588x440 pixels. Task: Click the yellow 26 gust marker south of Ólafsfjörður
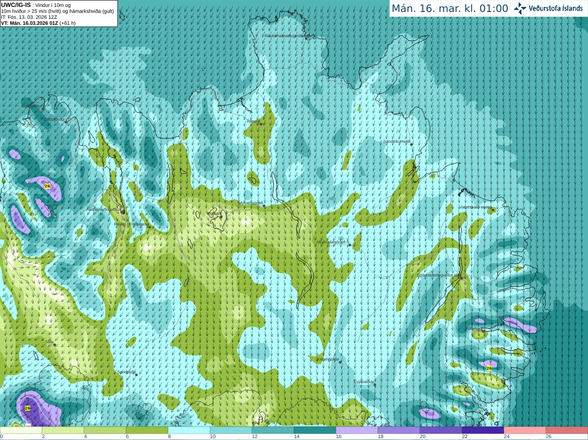click(x=47, y=186)
